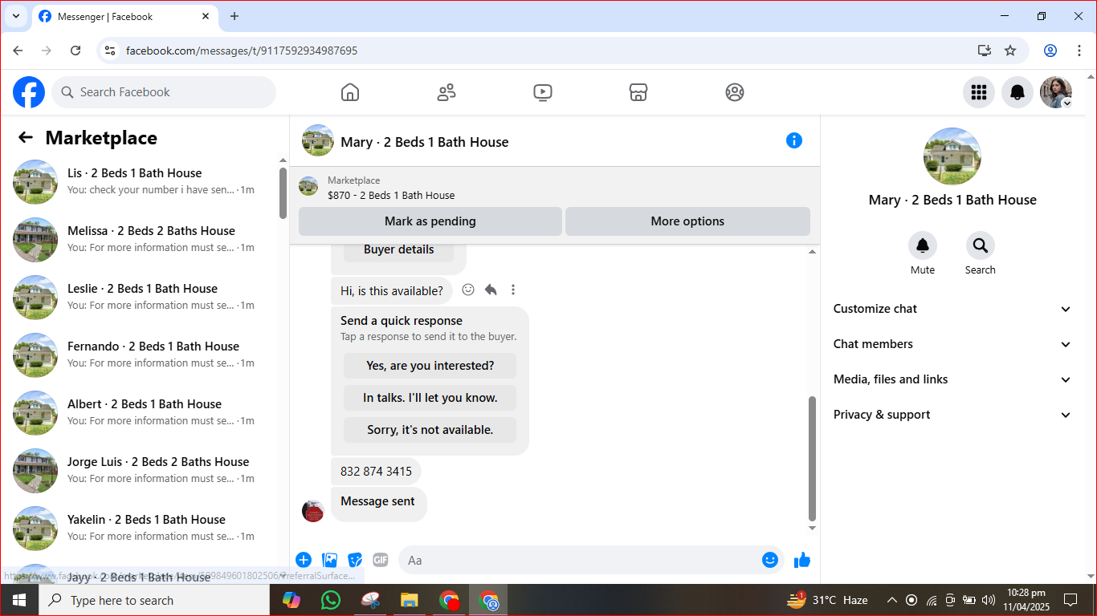Screen dimensions: 1097x616
Task: Choose a sticker with the sticker icon
Action: coord(355,560)
